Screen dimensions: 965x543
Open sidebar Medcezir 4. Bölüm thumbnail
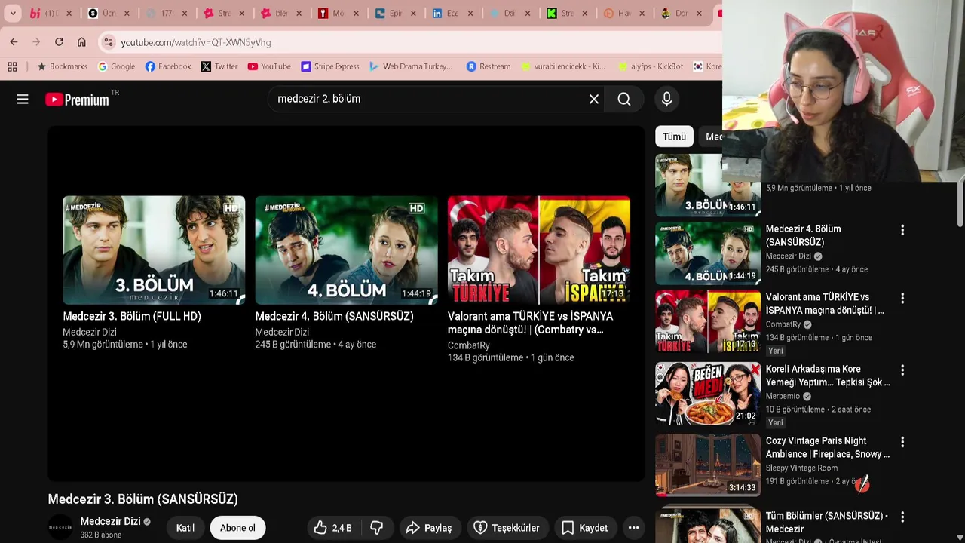pos(708,253)
